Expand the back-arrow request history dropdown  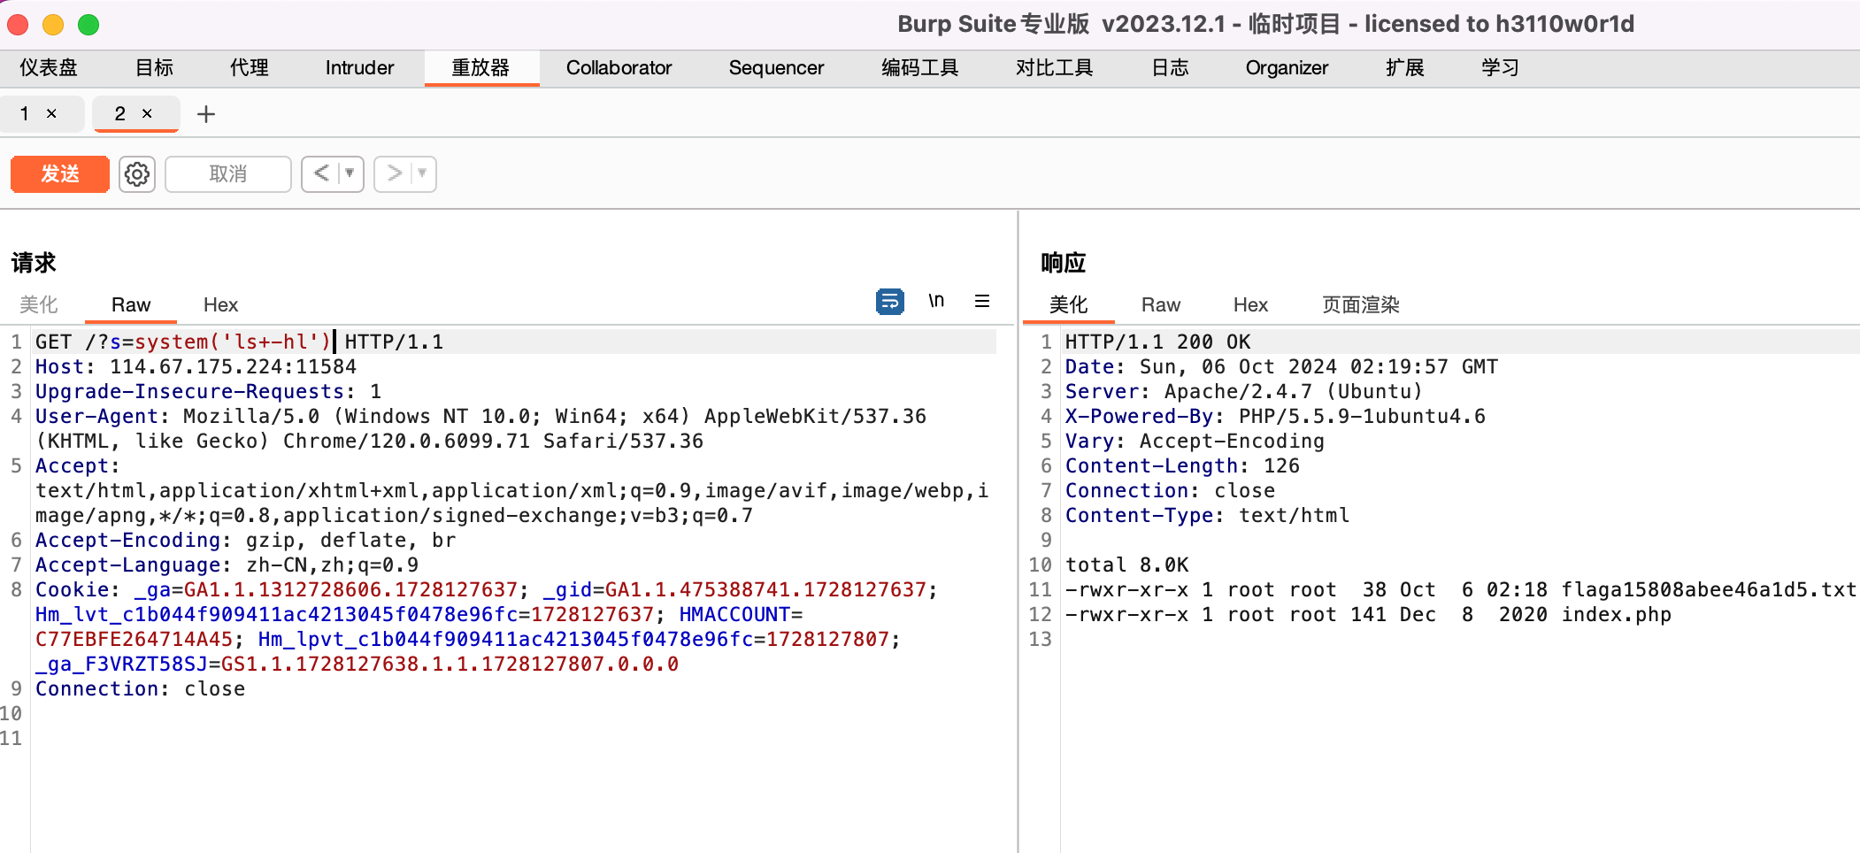pyautogui.click(x=347, y=173)
